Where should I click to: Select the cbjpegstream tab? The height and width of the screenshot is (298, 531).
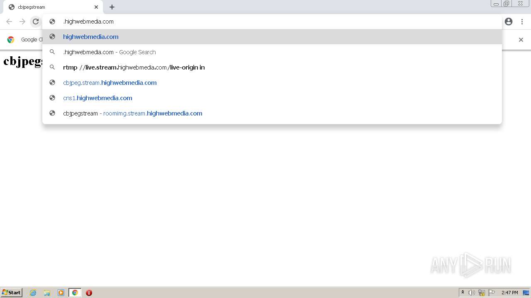[x=53, y=7]
